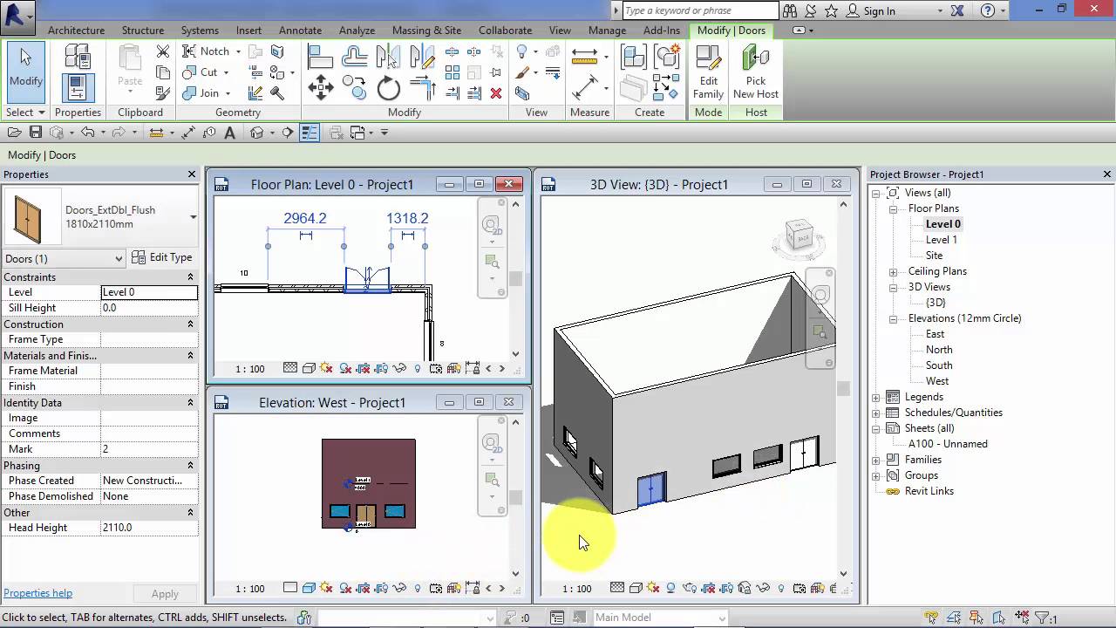
Task: Open the door Type Selector dropdown
Action: coord(193,217)
